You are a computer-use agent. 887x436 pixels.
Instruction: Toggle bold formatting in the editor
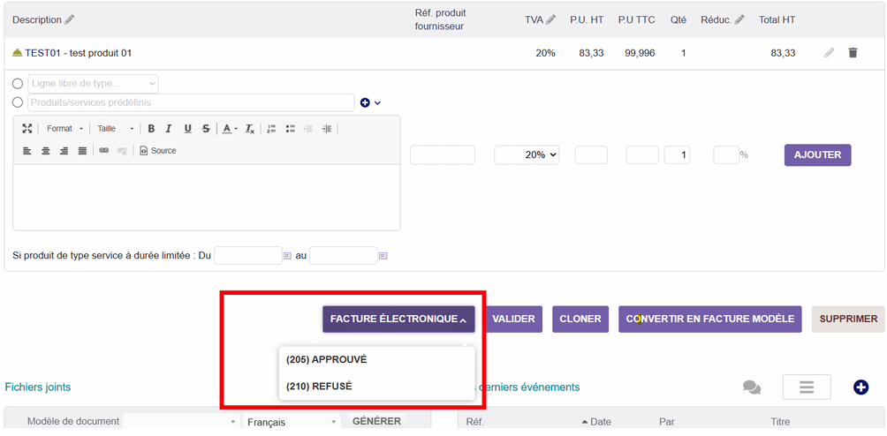click(151, 129)
